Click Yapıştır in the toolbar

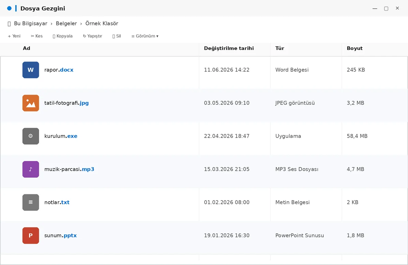(92, 36)
